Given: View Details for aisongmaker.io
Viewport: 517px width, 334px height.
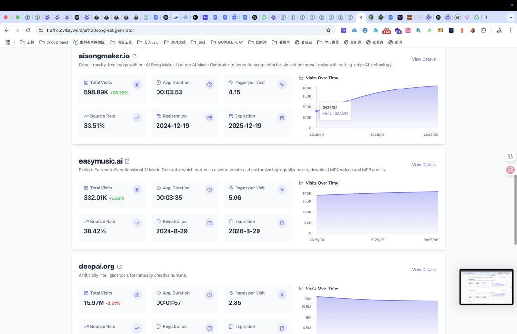Looking at the screenshot, I should click(x=424, y=59).
